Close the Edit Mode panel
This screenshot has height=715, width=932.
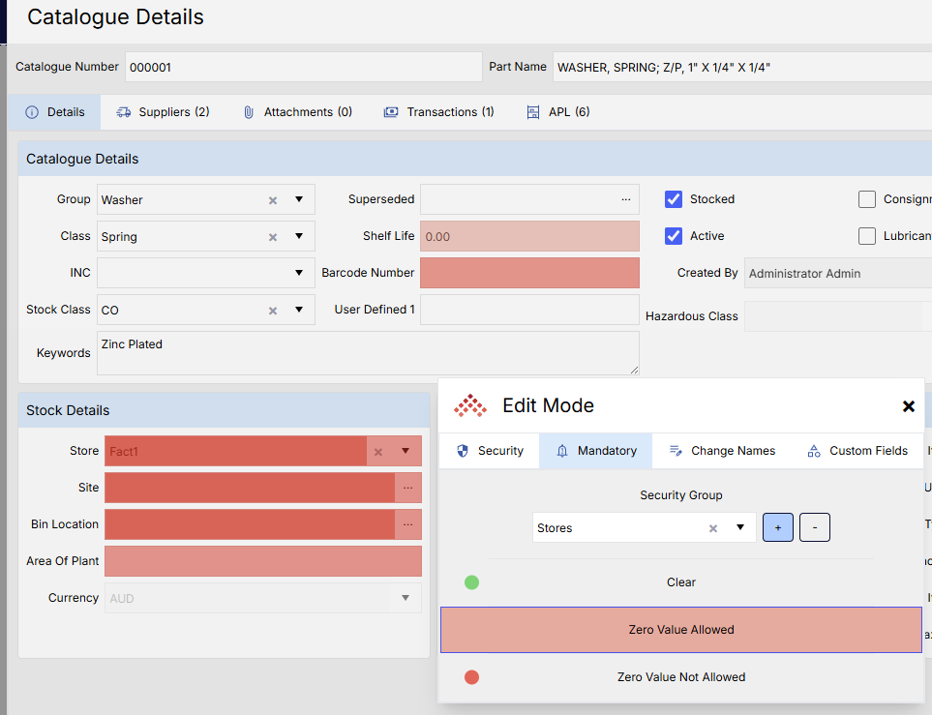pyautogui.click(x=908, y=406)
